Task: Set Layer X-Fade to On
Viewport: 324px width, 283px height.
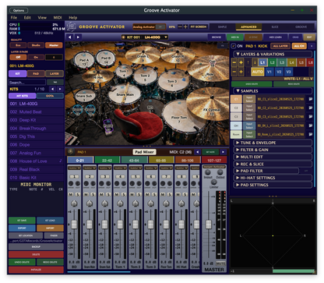Action: [36, 57]
